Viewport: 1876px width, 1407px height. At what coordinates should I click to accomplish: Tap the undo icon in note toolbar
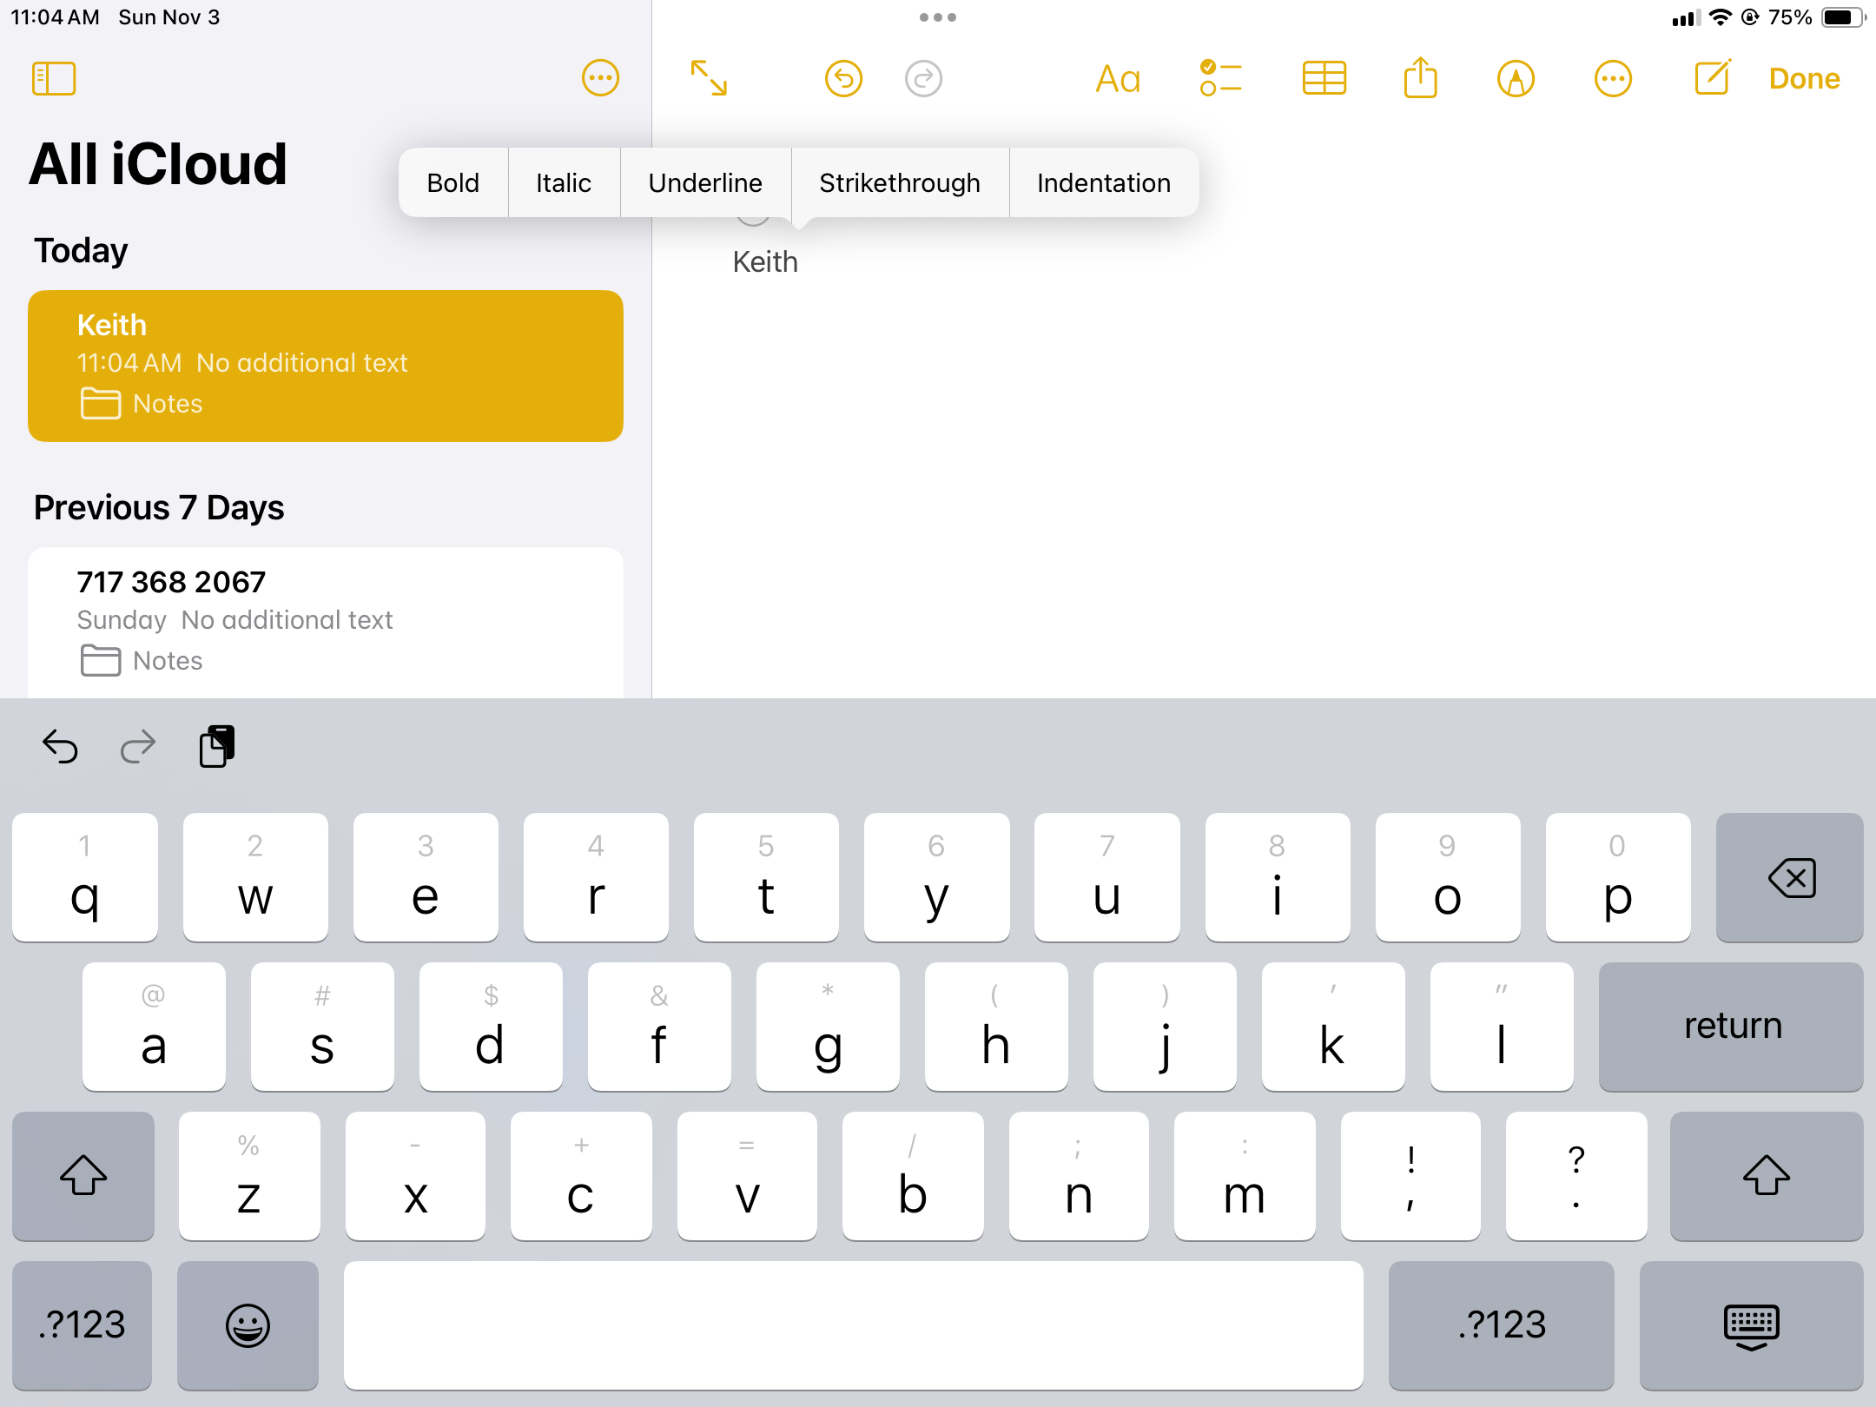[x=843, y=78]
